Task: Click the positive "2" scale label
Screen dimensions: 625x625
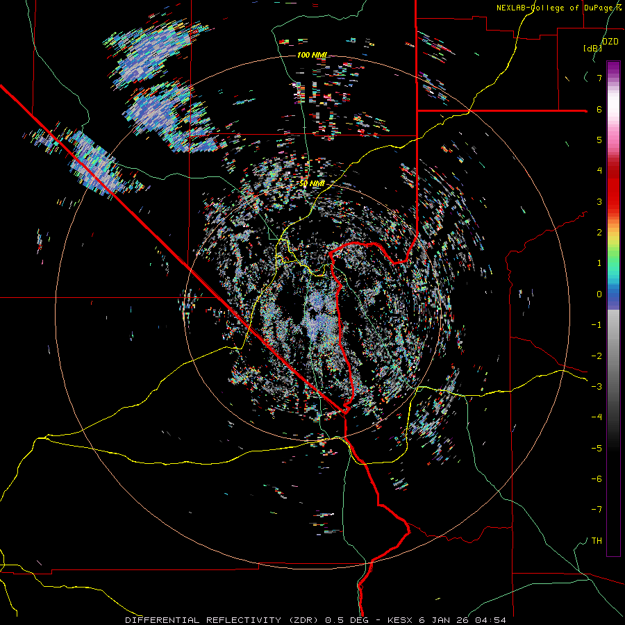Action: click(599, 233)
